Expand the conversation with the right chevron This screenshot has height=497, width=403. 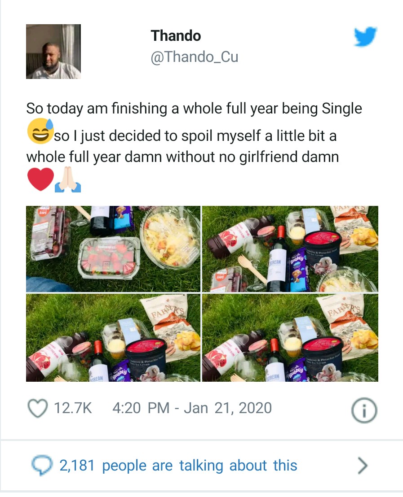362,466
